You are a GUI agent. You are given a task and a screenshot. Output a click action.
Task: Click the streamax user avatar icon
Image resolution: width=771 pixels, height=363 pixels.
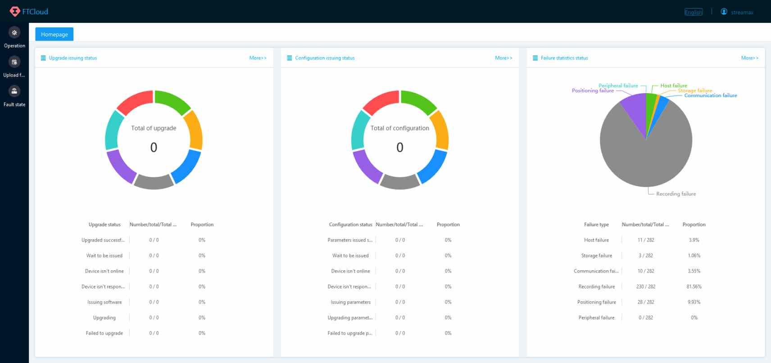(724, 12)
